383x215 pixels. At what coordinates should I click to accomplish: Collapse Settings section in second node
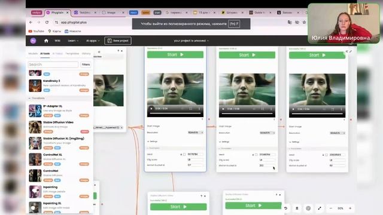tap(224, 142)
